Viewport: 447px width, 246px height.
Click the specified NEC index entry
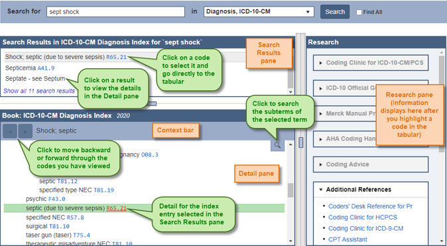(x=46, y=217)
